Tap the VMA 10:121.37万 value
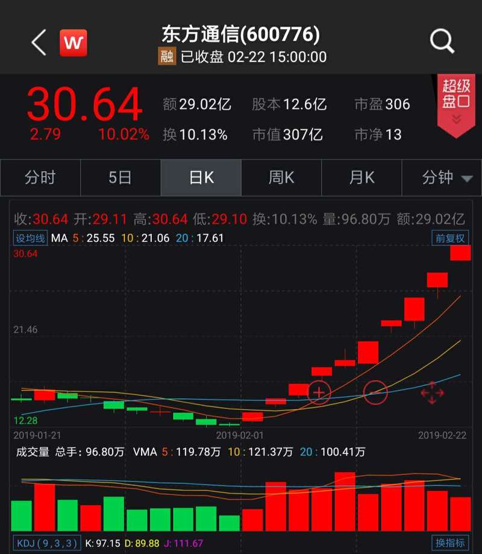 pos(260,452)
